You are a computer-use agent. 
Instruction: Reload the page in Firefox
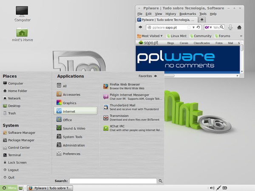(x=198, y=27)
